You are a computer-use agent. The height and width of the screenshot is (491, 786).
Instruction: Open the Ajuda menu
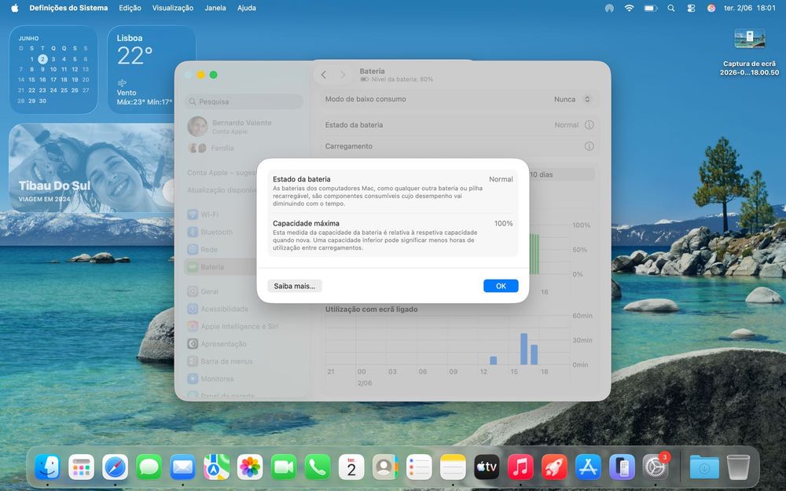247,8
